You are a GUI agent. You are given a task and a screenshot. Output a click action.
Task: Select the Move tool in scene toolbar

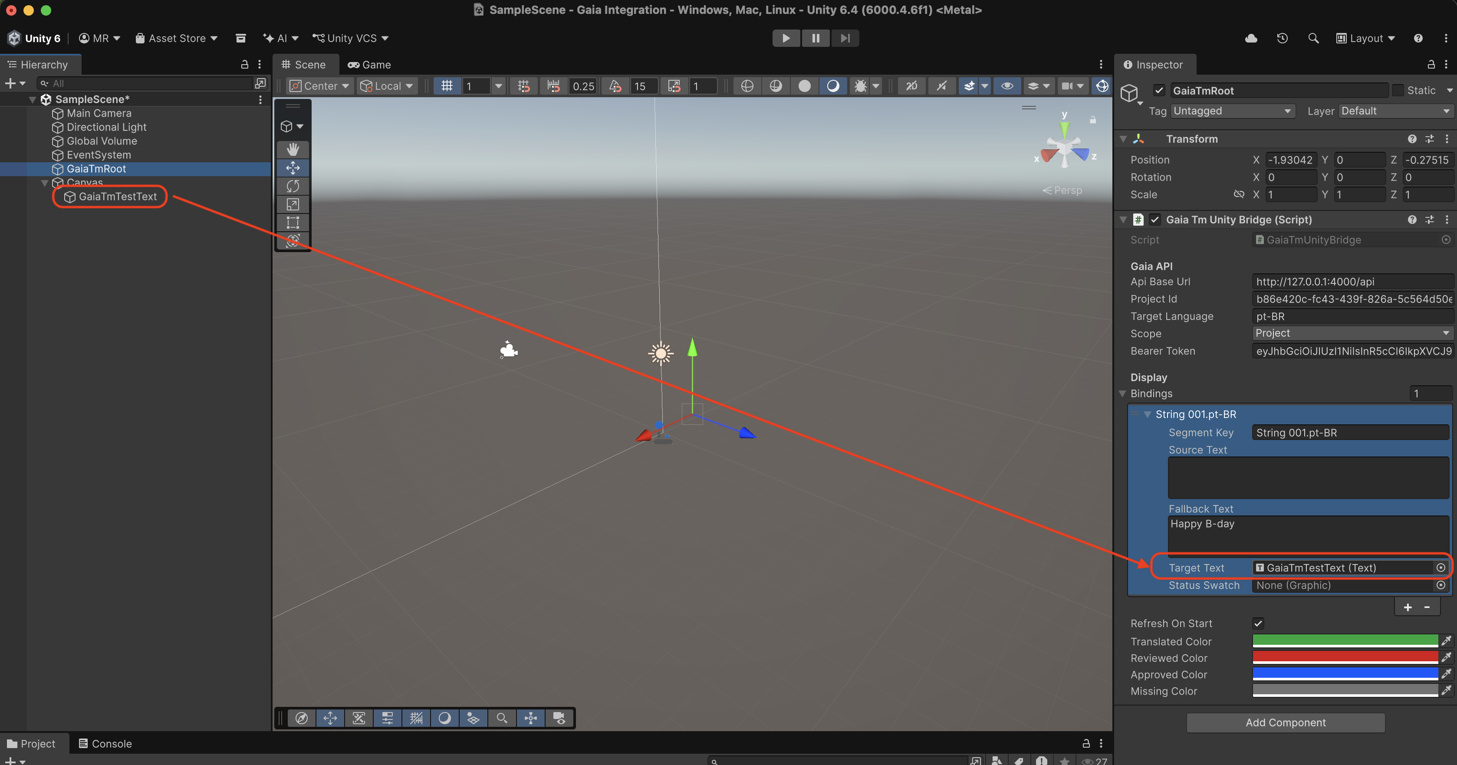pyautogui.click(x=293, y=167)
